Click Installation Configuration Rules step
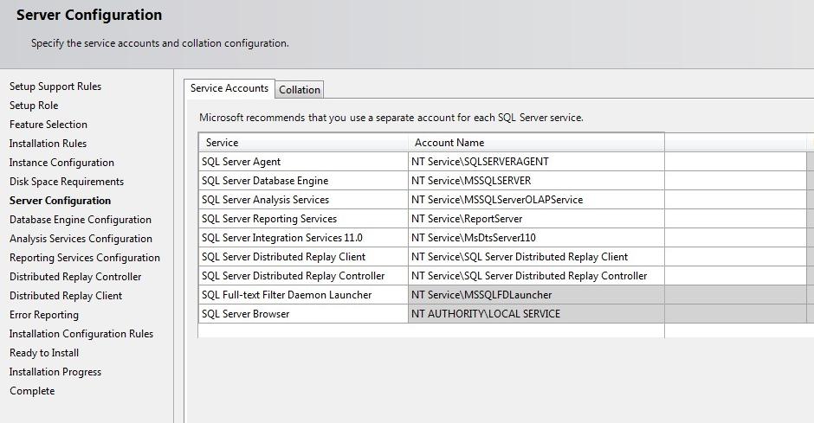Screen dimensions: 814x423 pos(81,334)
